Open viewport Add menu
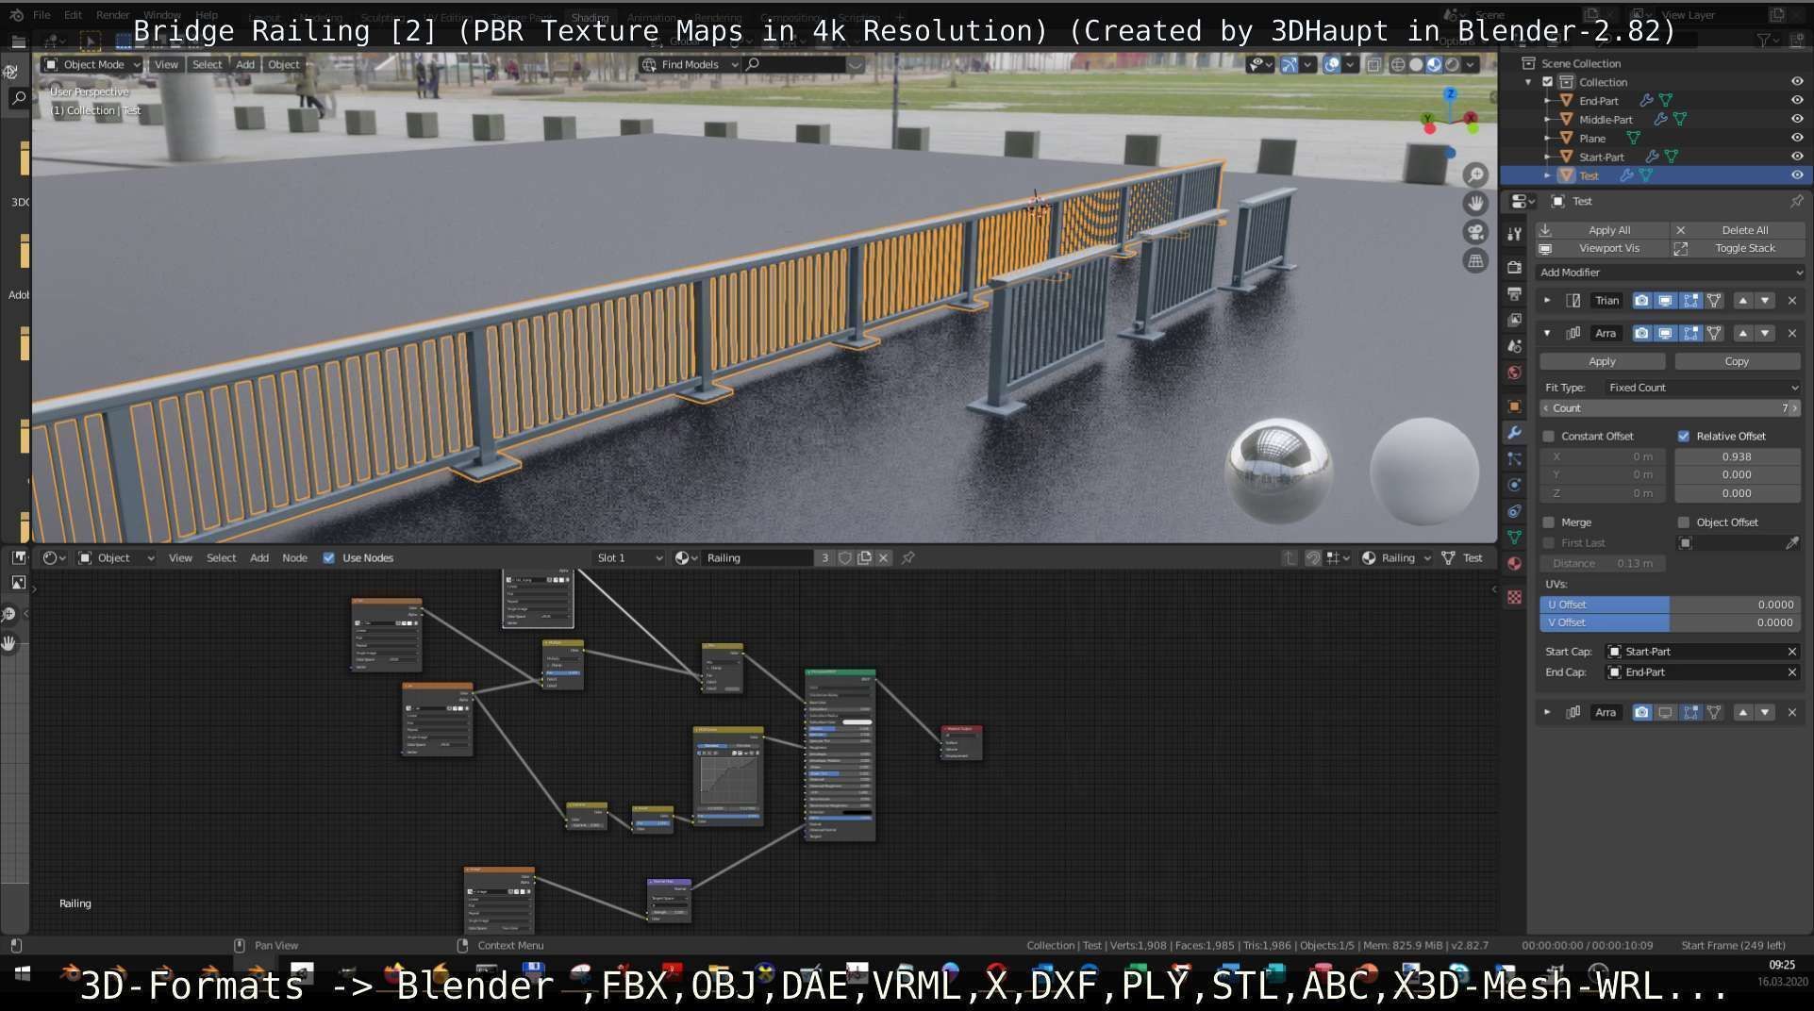The height and width of the screenshot is (1011, 1814). [x=245, y=64]
